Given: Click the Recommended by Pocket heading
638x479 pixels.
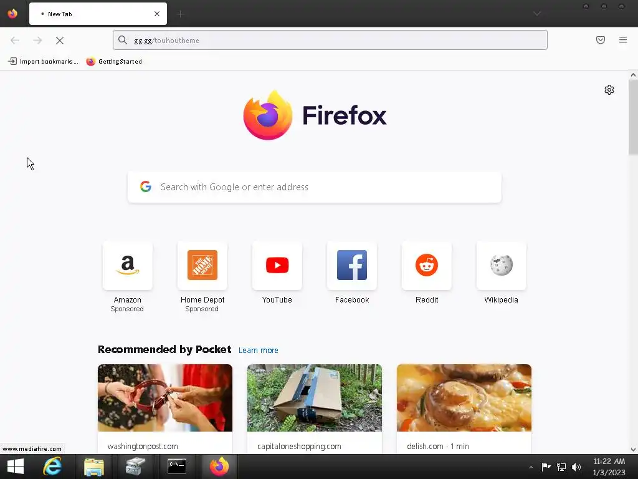Looking at the screenshot, I should point(164,349).
